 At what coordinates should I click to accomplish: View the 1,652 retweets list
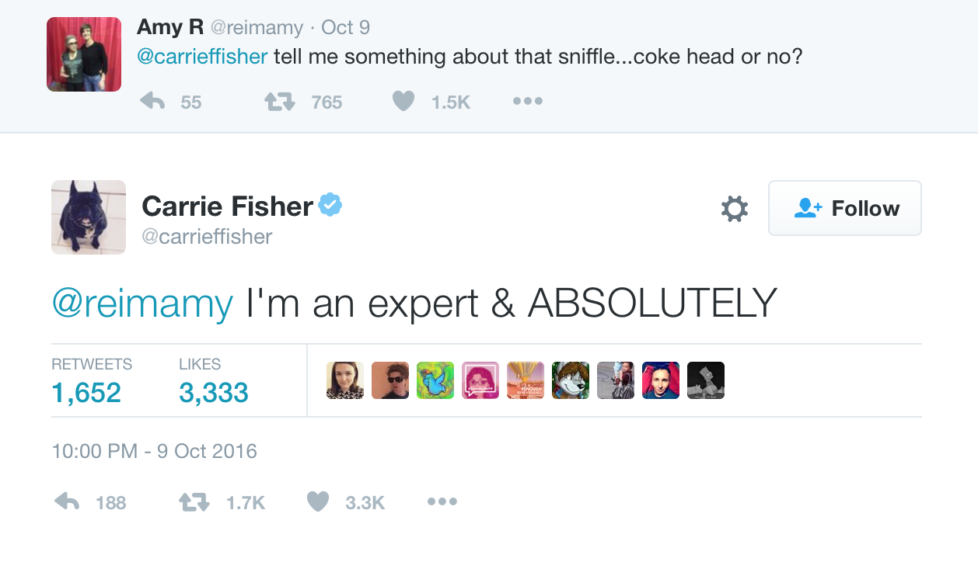coord(86,392)
